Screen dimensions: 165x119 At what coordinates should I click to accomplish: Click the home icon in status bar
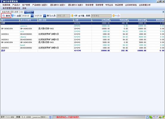point(147,117)
